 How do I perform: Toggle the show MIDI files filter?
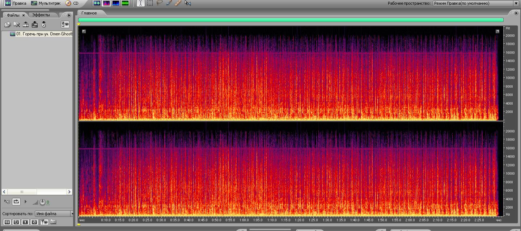(x=34, y=222)
